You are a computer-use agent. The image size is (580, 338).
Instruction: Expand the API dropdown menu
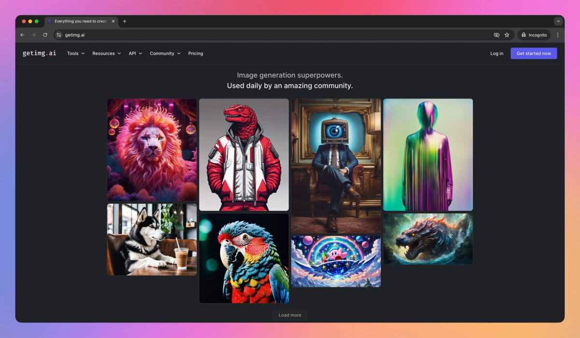coord(135,53)
